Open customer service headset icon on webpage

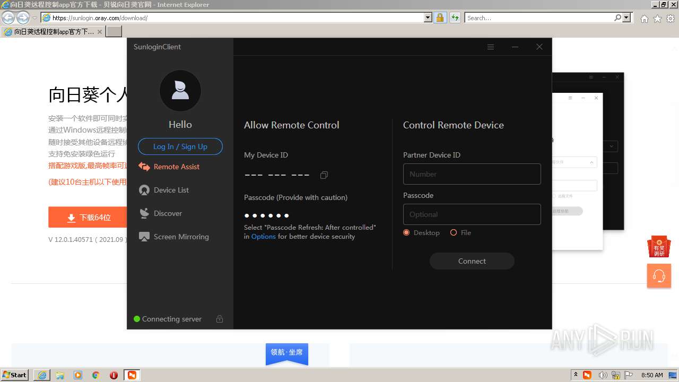pos(659,276)
